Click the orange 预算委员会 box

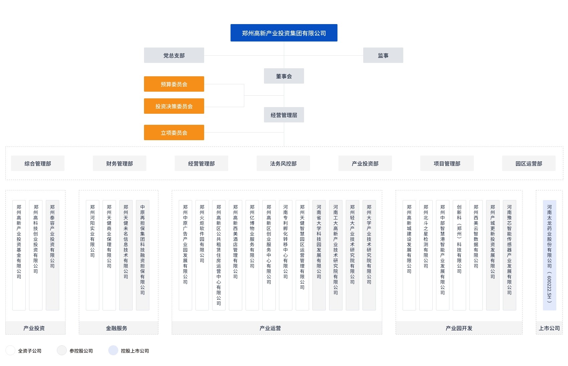point(174,84)
